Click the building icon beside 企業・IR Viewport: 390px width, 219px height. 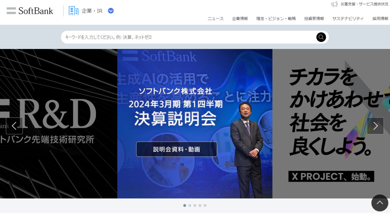(x=73, y=11)
